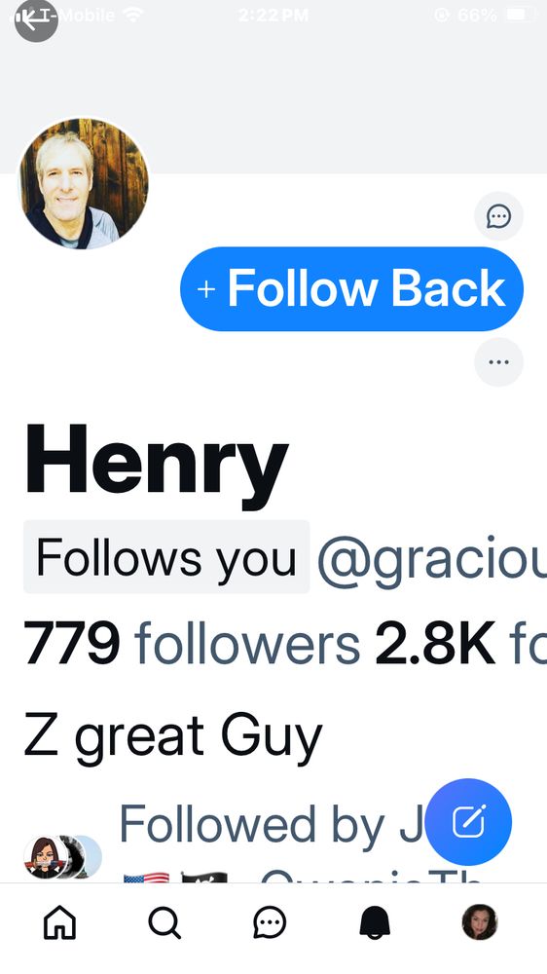Open the three-dot more options button
547x974 pixels.
click(498, 362)
